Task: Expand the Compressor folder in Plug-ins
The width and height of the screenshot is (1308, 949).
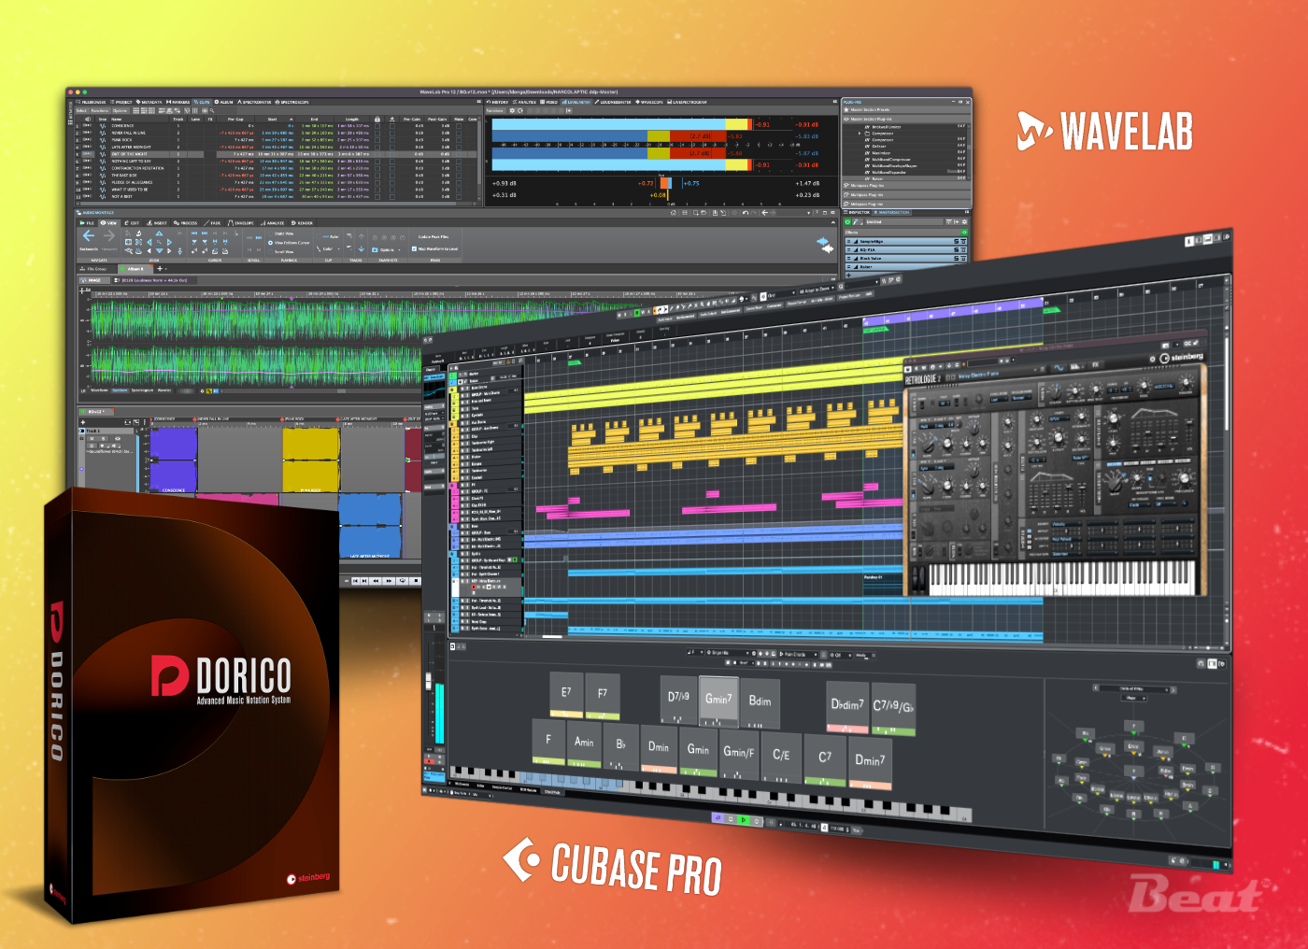Action: (860, 134)
